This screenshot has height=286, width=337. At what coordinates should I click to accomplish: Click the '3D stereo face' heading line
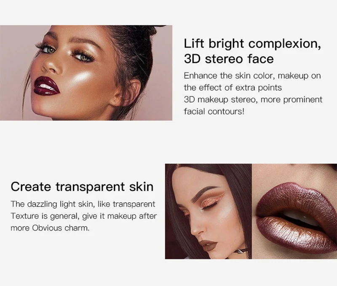click(229, 59)
